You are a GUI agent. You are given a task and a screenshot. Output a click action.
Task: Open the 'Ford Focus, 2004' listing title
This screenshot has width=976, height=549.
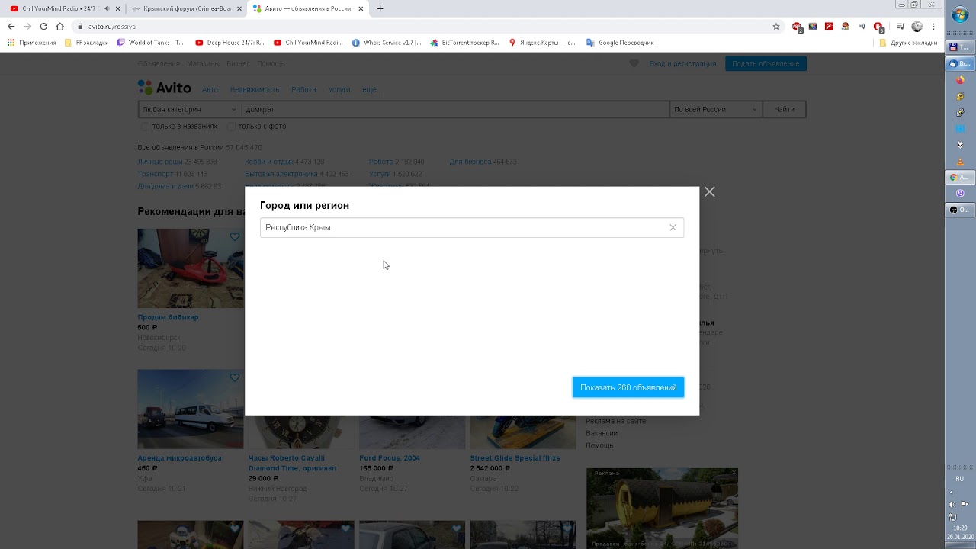click(390, 458)
